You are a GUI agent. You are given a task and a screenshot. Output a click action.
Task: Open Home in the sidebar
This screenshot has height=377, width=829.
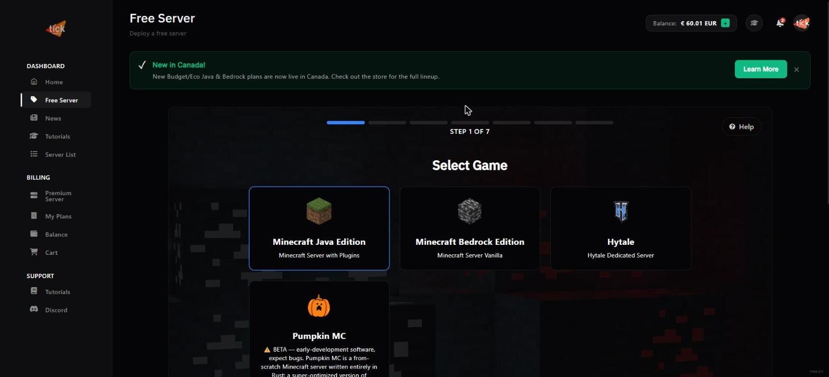click(56, 82)
